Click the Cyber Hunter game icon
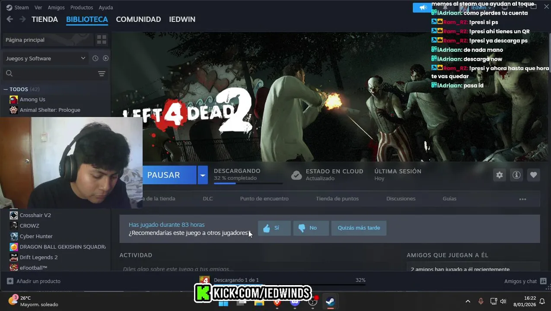This screenshot has width=551, height=311. point(13,236)
